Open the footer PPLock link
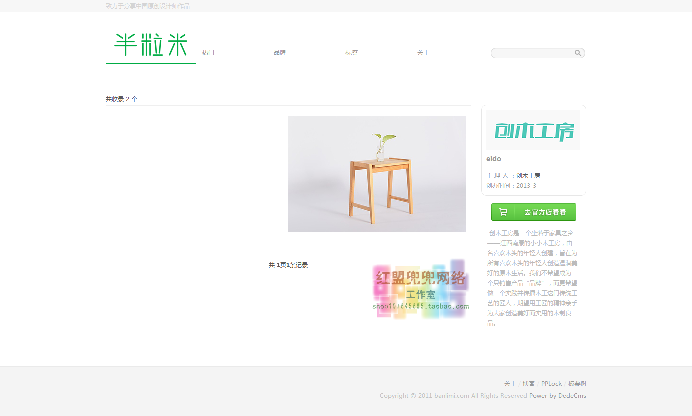 click(552, 384)
